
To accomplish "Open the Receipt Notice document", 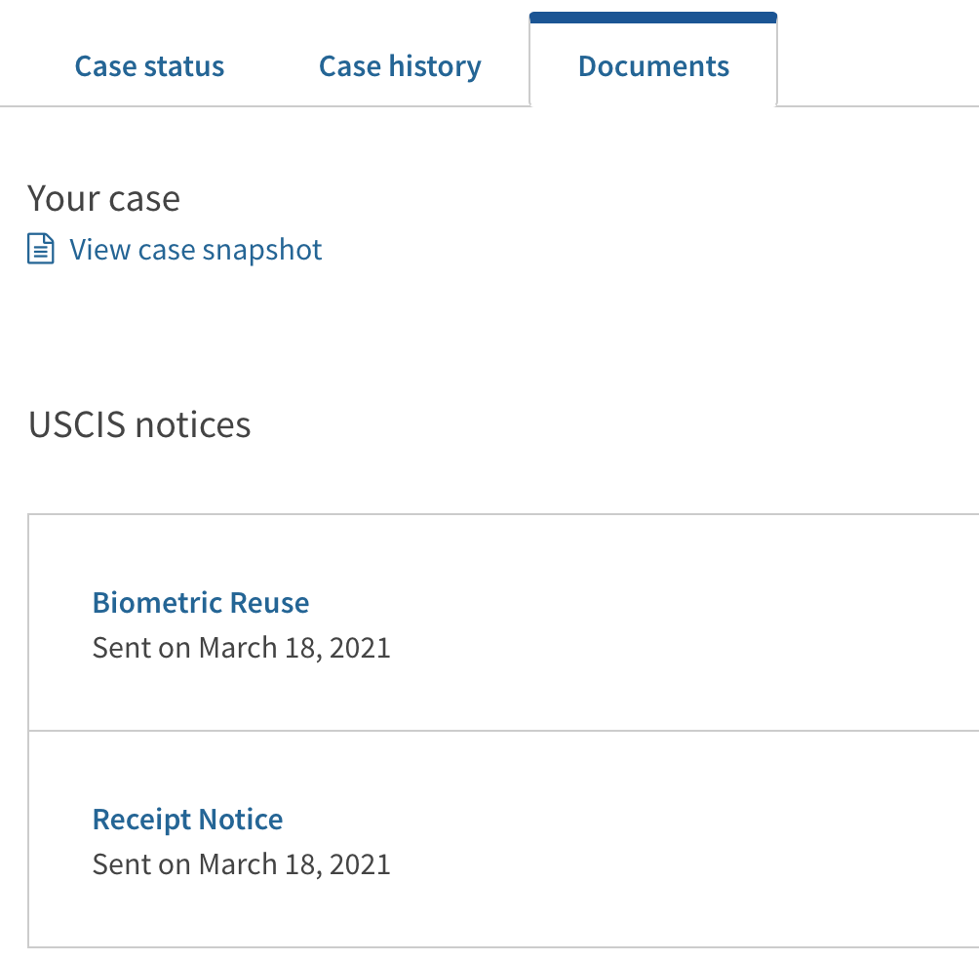I will point(187,819).
